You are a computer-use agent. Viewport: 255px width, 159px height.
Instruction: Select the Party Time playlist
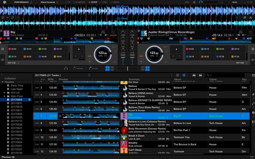pyautogui.click(x=17, y=86)
